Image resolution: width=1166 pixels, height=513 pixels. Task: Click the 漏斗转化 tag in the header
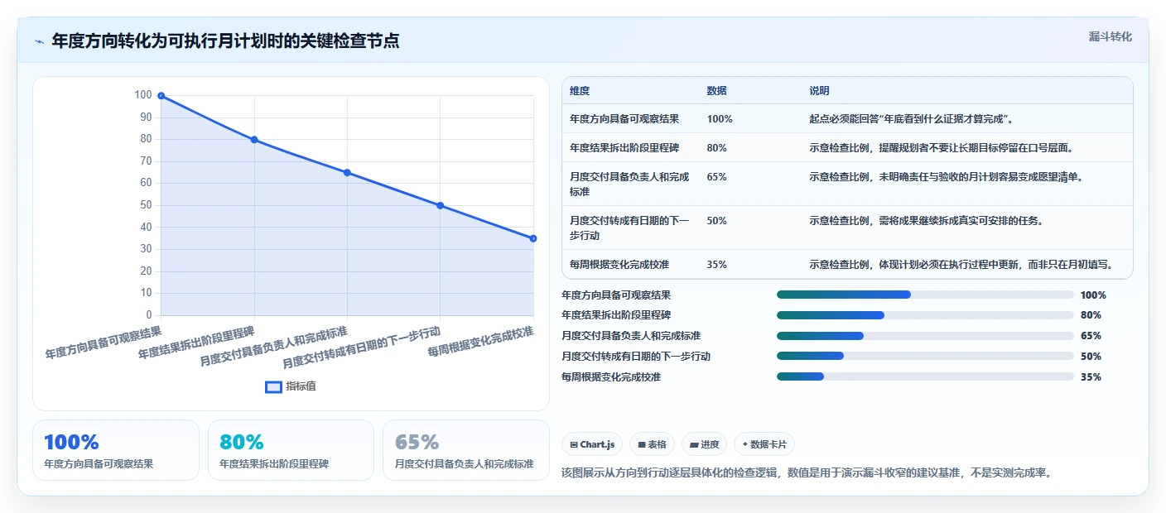click(x=1110, y=36)
